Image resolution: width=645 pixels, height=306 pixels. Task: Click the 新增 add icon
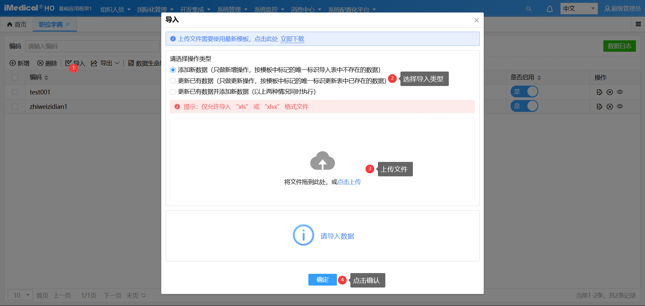(x=12, y=63)
